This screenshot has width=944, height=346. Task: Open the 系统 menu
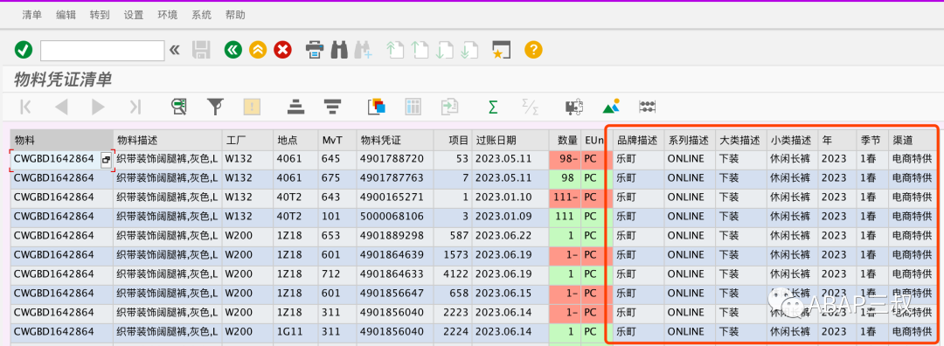point(202,15)
